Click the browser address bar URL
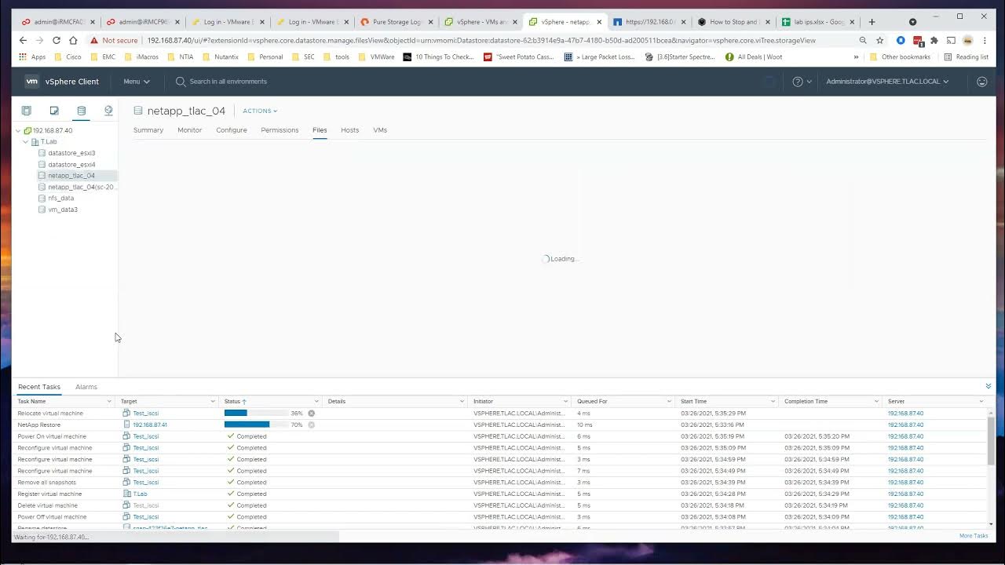 [481, 40]
